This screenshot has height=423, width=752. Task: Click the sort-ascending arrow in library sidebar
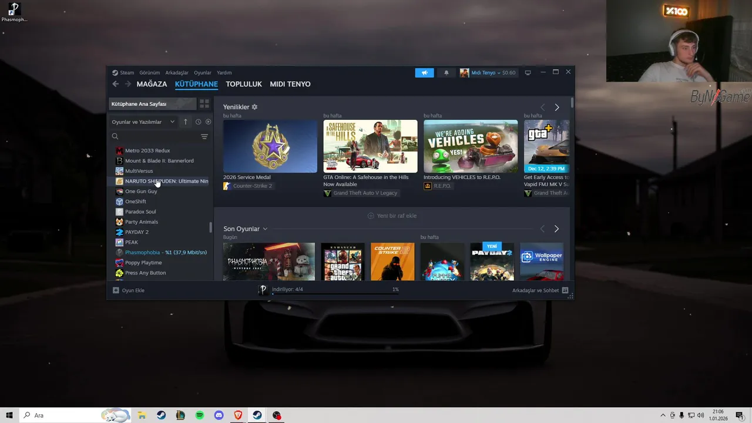pyautogui.click(x=186, y=122)
